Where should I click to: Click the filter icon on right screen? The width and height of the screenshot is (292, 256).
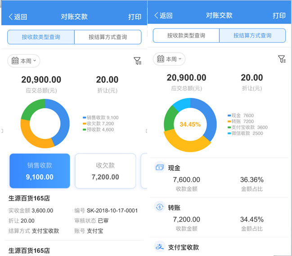coord(282,59)
